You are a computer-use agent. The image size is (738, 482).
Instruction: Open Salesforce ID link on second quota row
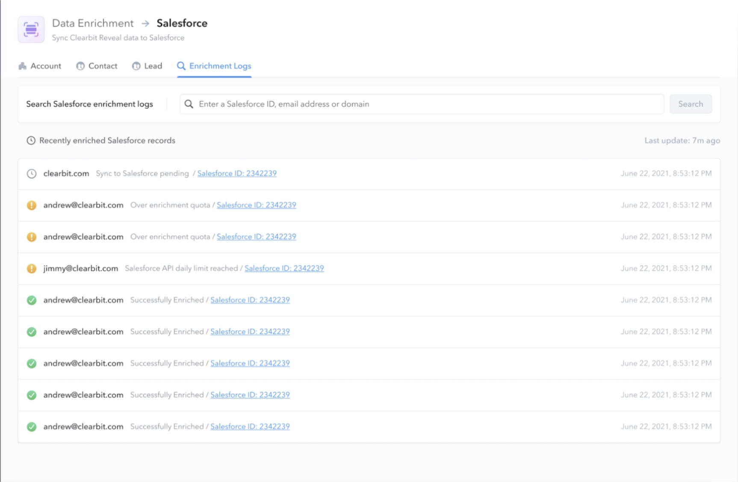coord(257,237)
